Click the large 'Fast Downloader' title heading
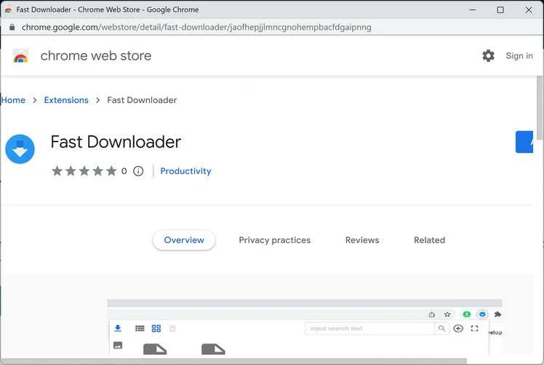544x365 pixels. (116, 142)
